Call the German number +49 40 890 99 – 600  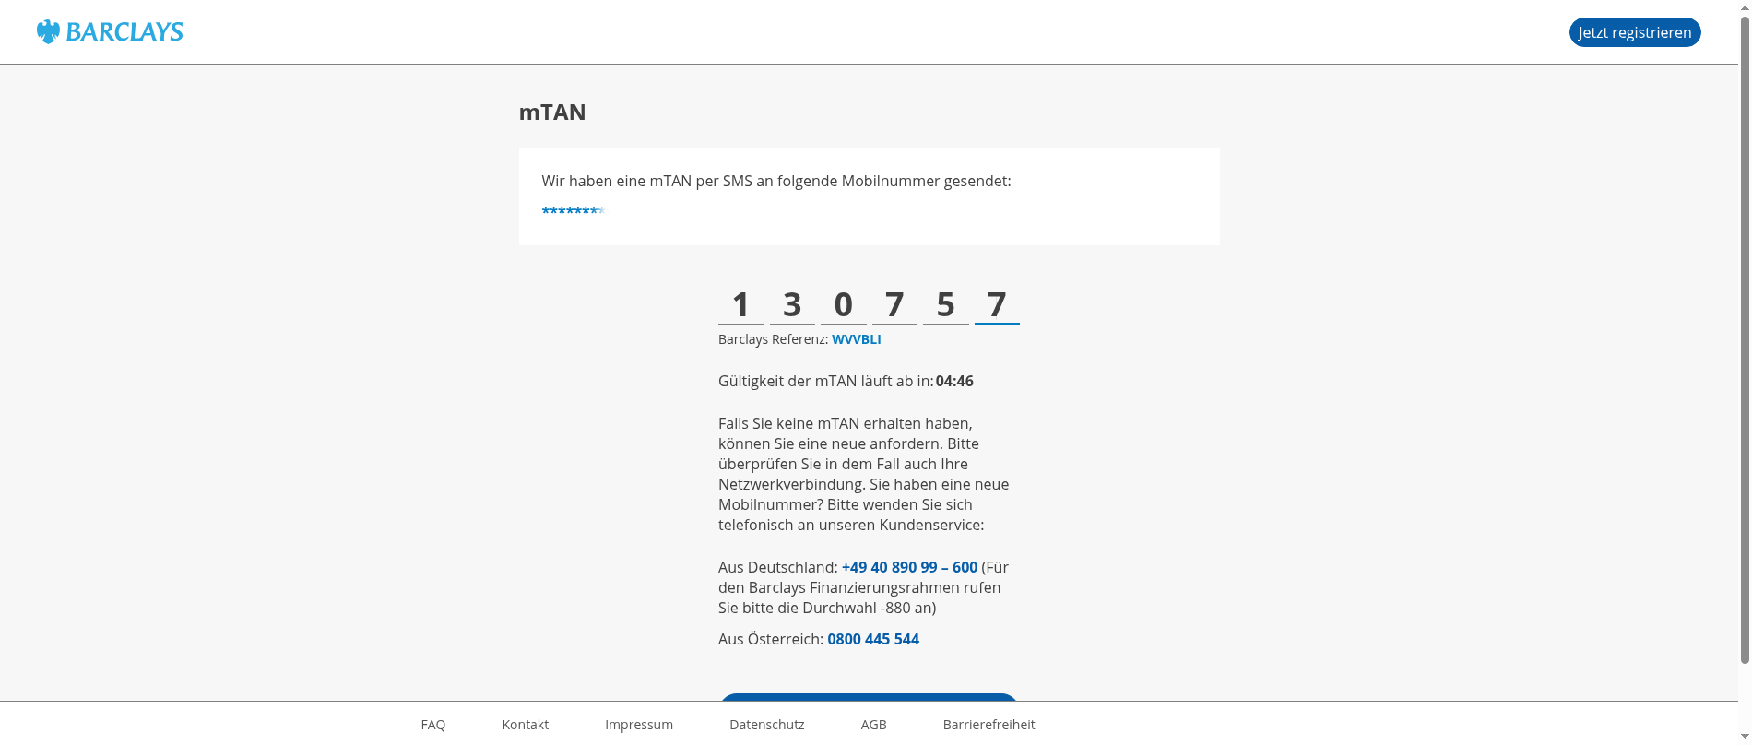pos(909,567)
